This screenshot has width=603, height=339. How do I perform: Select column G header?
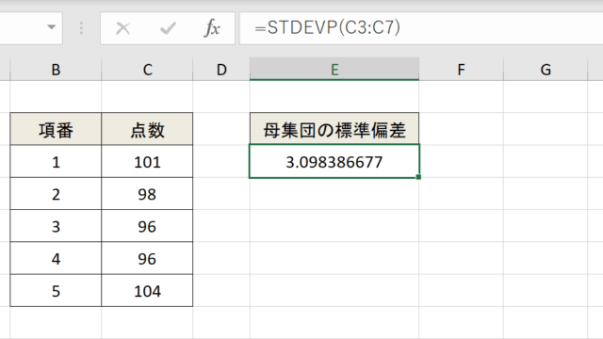pyautogui.click(x=546, y=70)
